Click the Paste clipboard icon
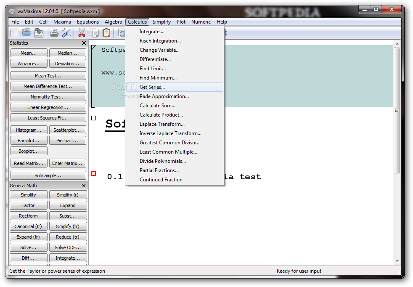This screenshot has width=413, height=287. (106, 33)
